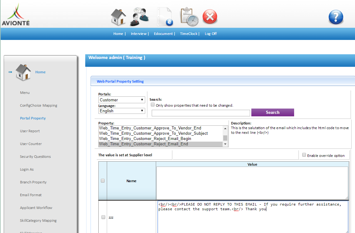Viewport: 355px width, 233px height.
Task: Open Branch Property page
Action: (33, 182)
